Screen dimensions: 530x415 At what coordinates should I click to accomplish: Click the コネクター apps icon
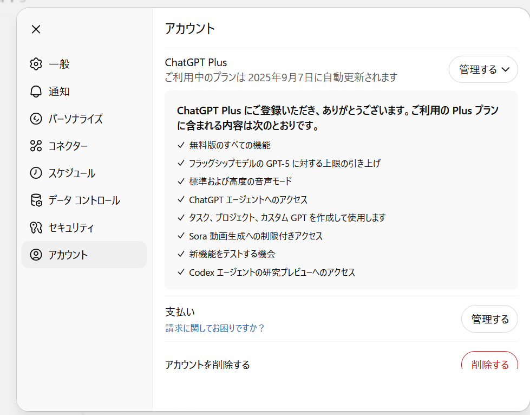(36, 146)
